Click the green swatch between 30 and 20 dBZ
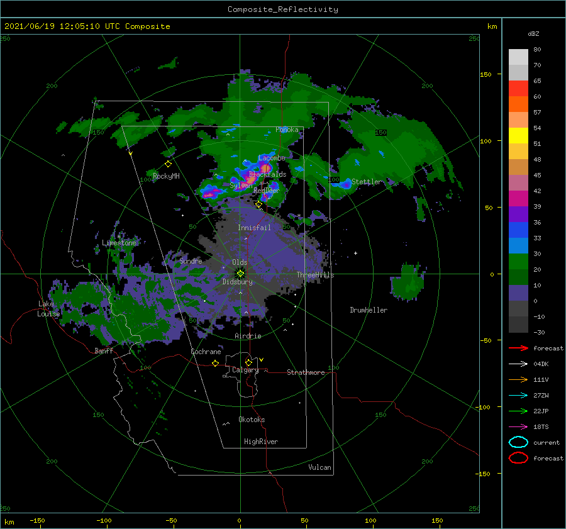 (x=518, y=262)
